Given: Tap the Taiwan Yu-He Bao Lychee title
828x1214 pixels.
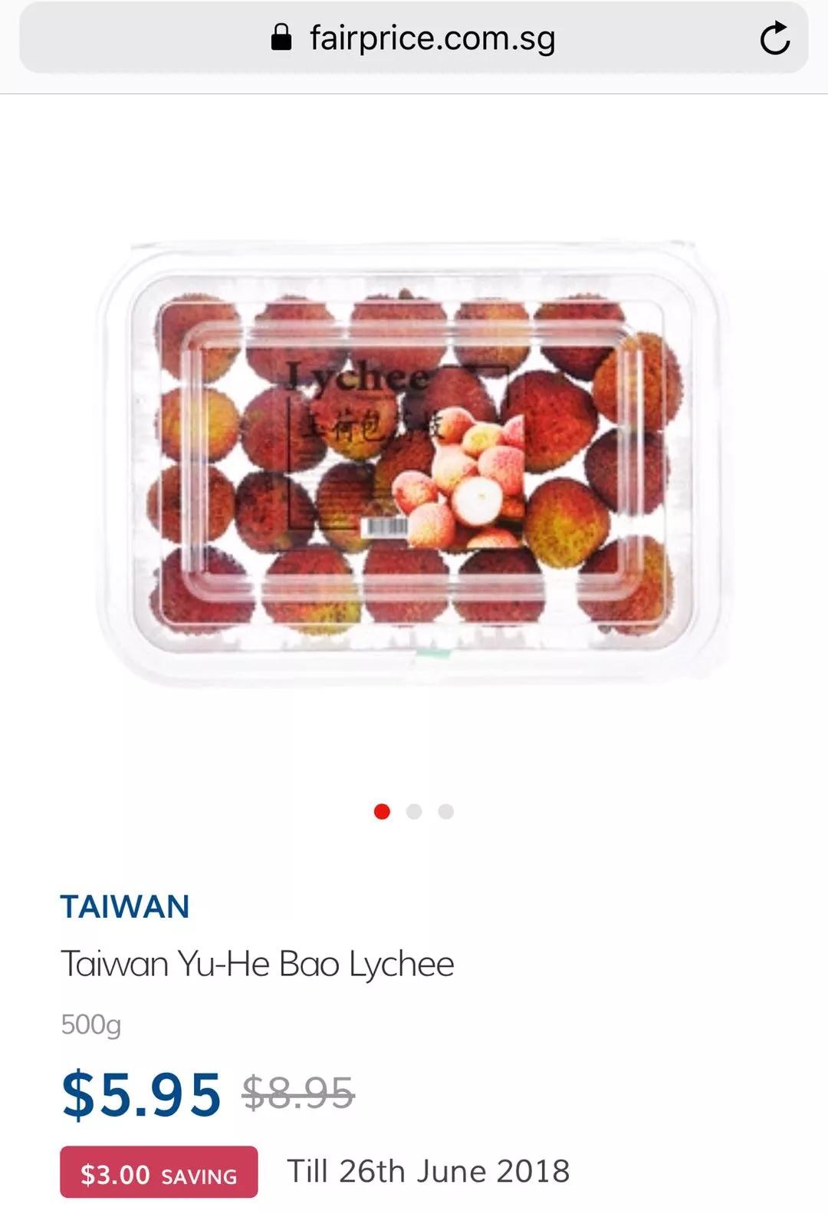Looking at the screenshot, I should click(x=258, y=964).
